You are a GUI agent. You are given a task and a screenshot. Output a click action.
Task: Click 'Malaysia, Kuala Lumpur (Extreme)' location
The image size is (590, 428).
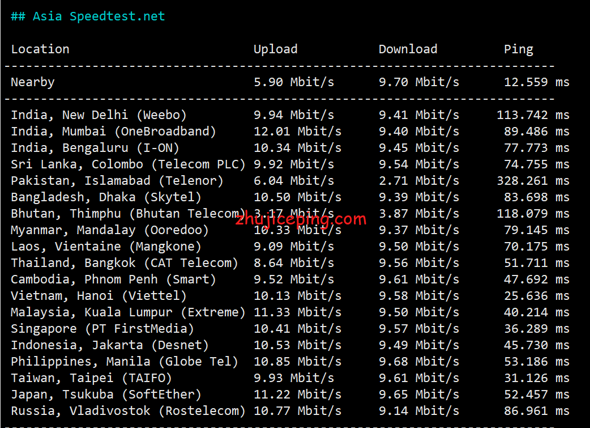128,312
